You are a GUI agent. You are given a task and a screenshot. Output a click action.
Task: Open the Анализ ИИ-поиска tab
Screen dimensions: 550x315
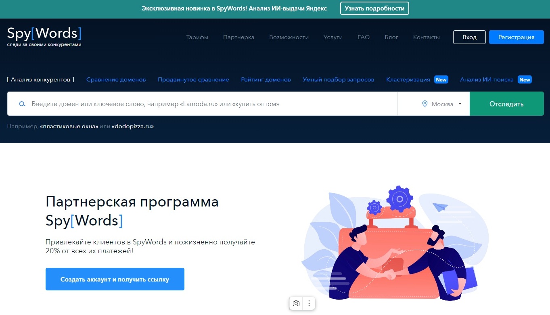487,79
